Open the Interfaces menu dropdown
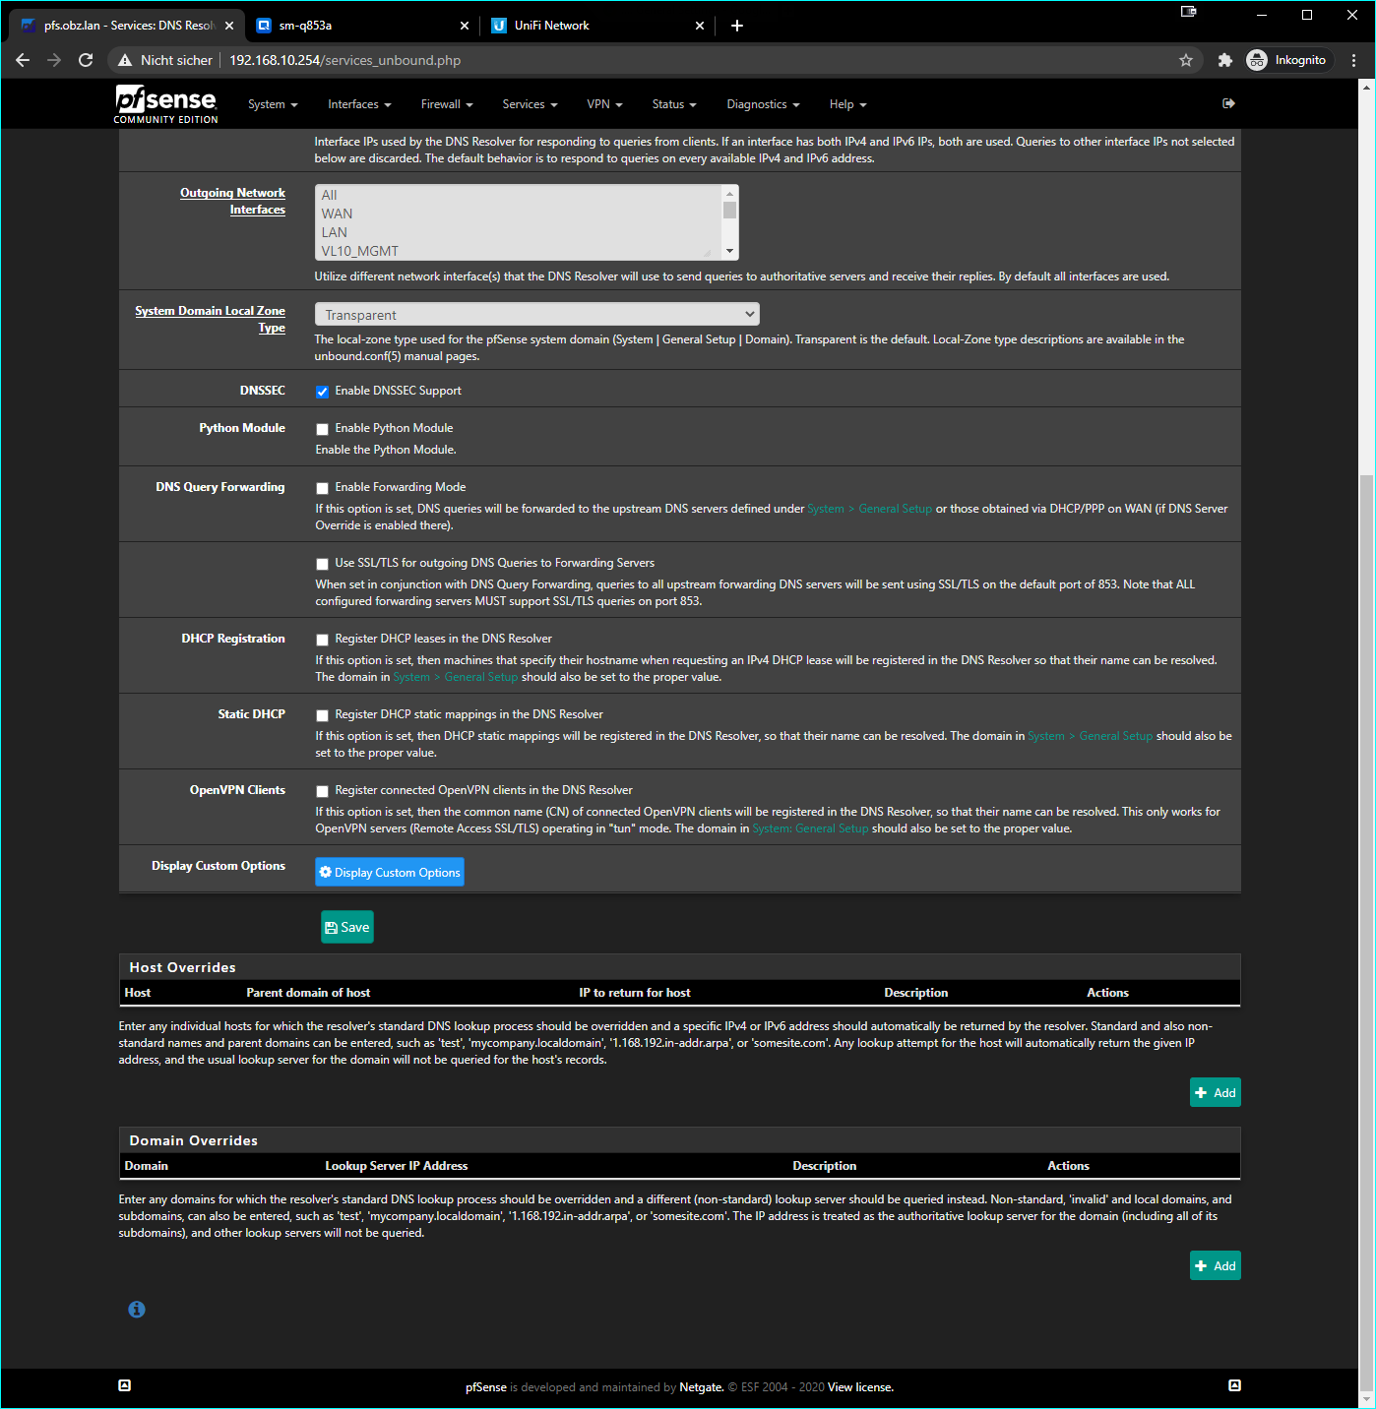The height and width of the screenshot is (1409, 1376). [359, 104]
